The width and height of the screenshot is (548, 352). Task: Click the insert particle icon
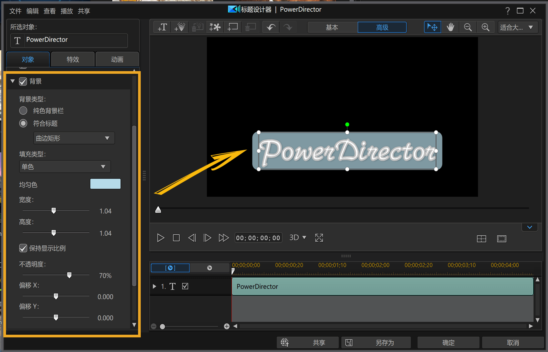click(180, 27)
